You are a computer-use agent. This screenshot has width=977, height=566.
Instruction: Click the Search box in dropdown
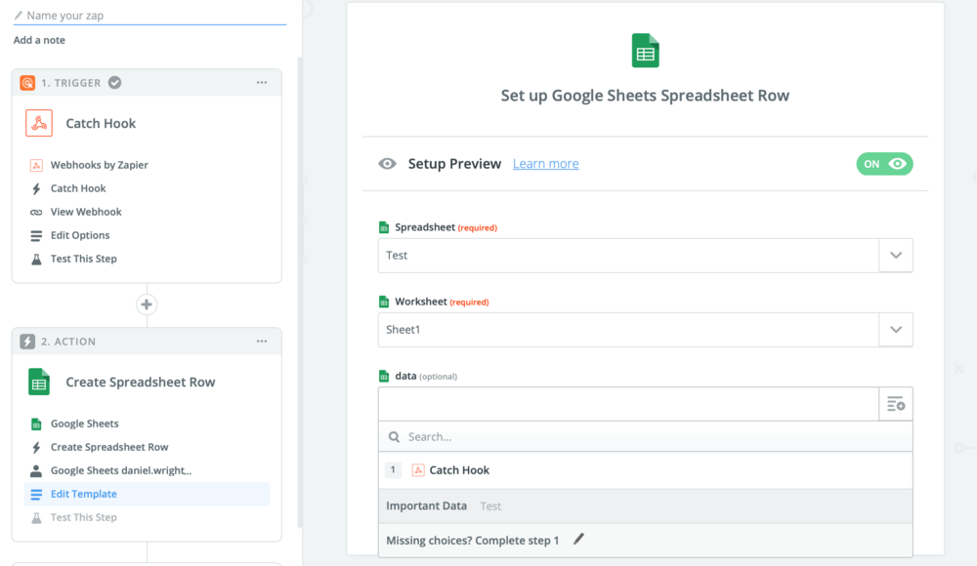click(x=646, y=437)
